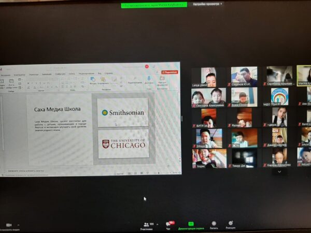Expand the Participants options arrow
The image size is (311, 233).
pyautogui.click(x=157, y=225)
